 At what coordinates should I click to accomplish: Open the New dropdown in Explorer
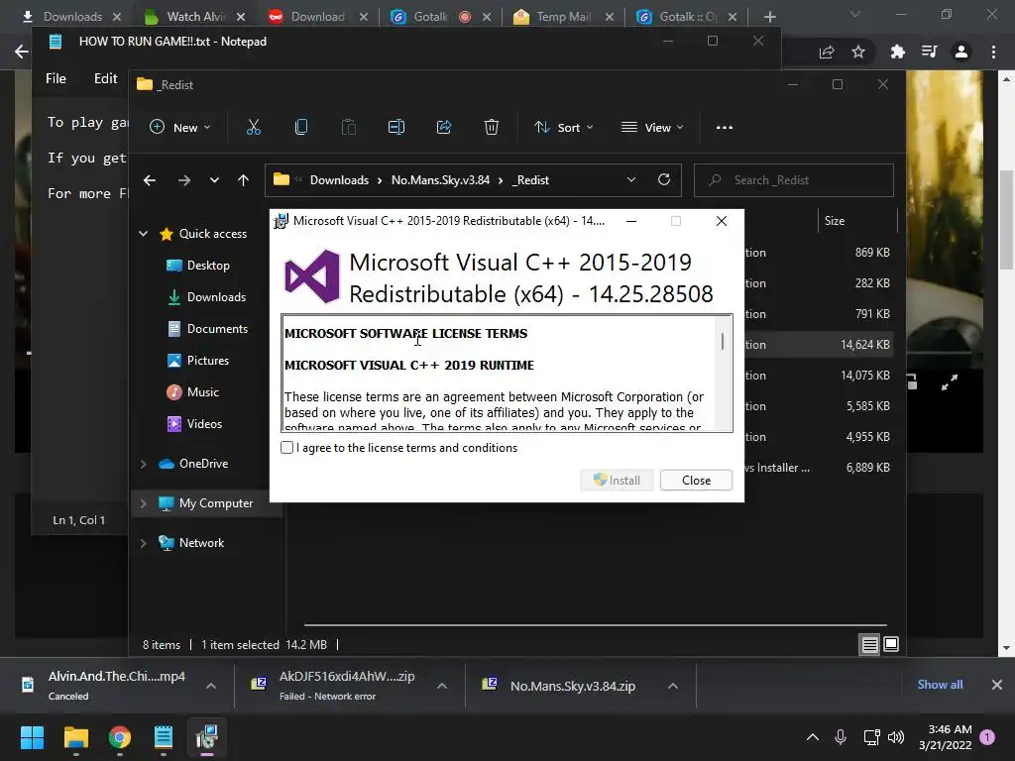pos(180,128)
